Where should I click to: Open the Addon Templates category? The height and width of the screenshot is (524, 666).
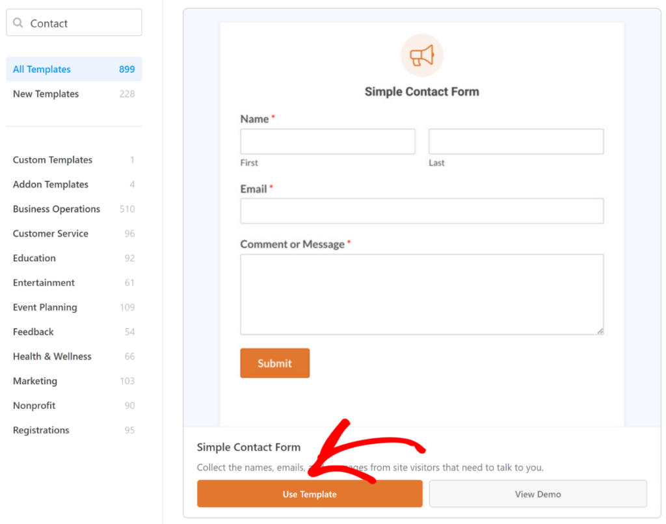point(50,184)
